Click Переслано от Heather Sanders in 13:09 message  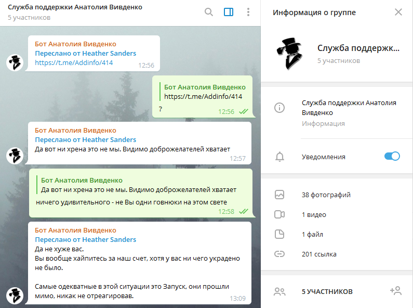pos(86,240)
